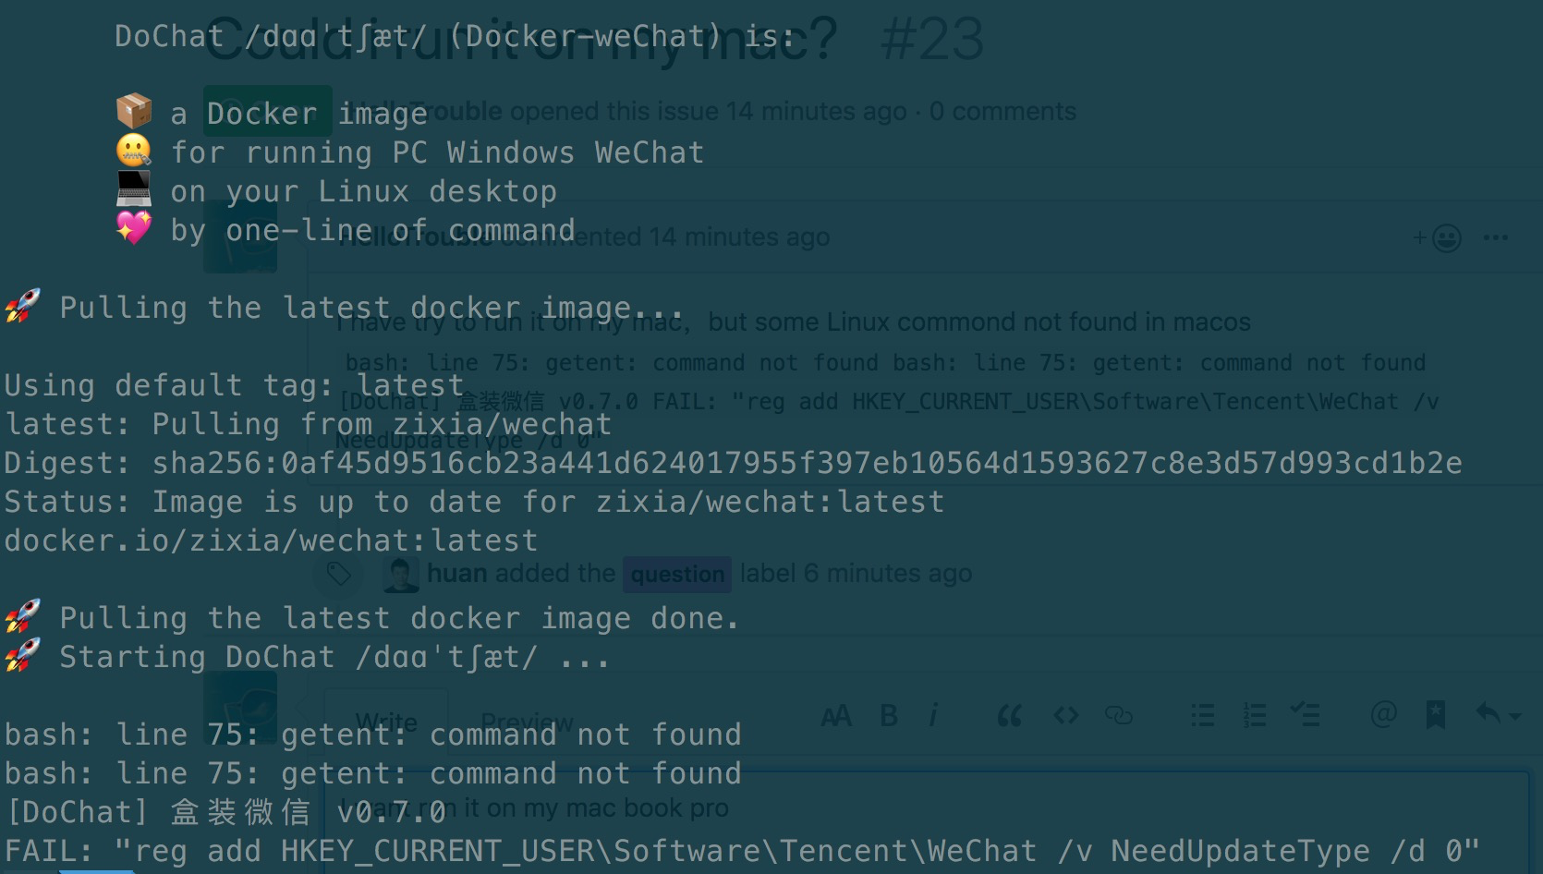Select the Write tab

[386, 722]
